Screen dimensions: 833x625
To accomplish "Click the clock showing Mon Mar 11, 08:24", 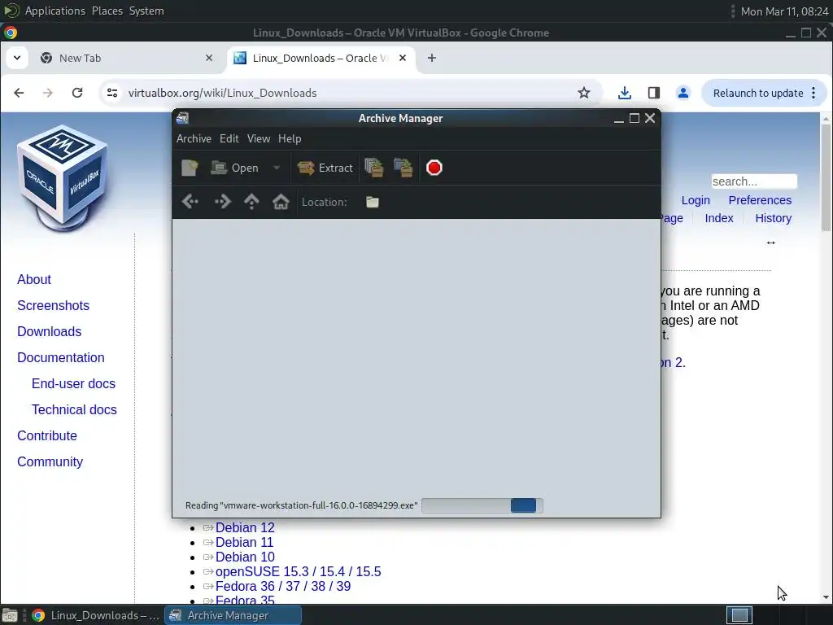I will tap(784, 11).
